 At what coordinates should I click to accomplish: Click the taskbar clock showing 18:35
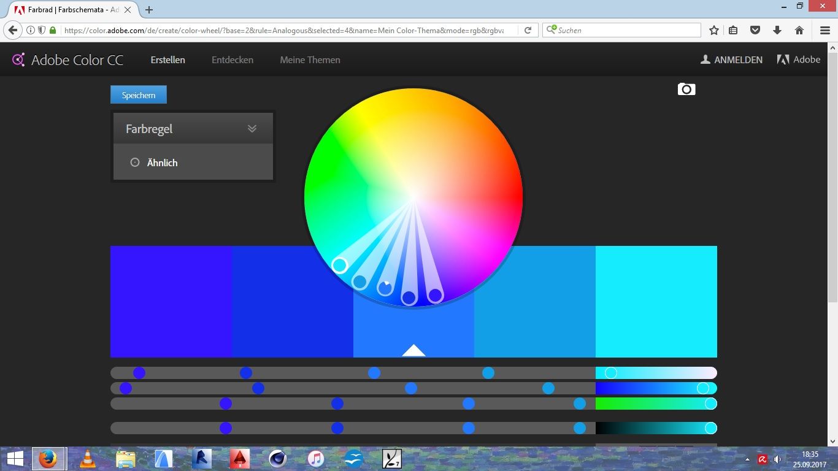[810, 459]
